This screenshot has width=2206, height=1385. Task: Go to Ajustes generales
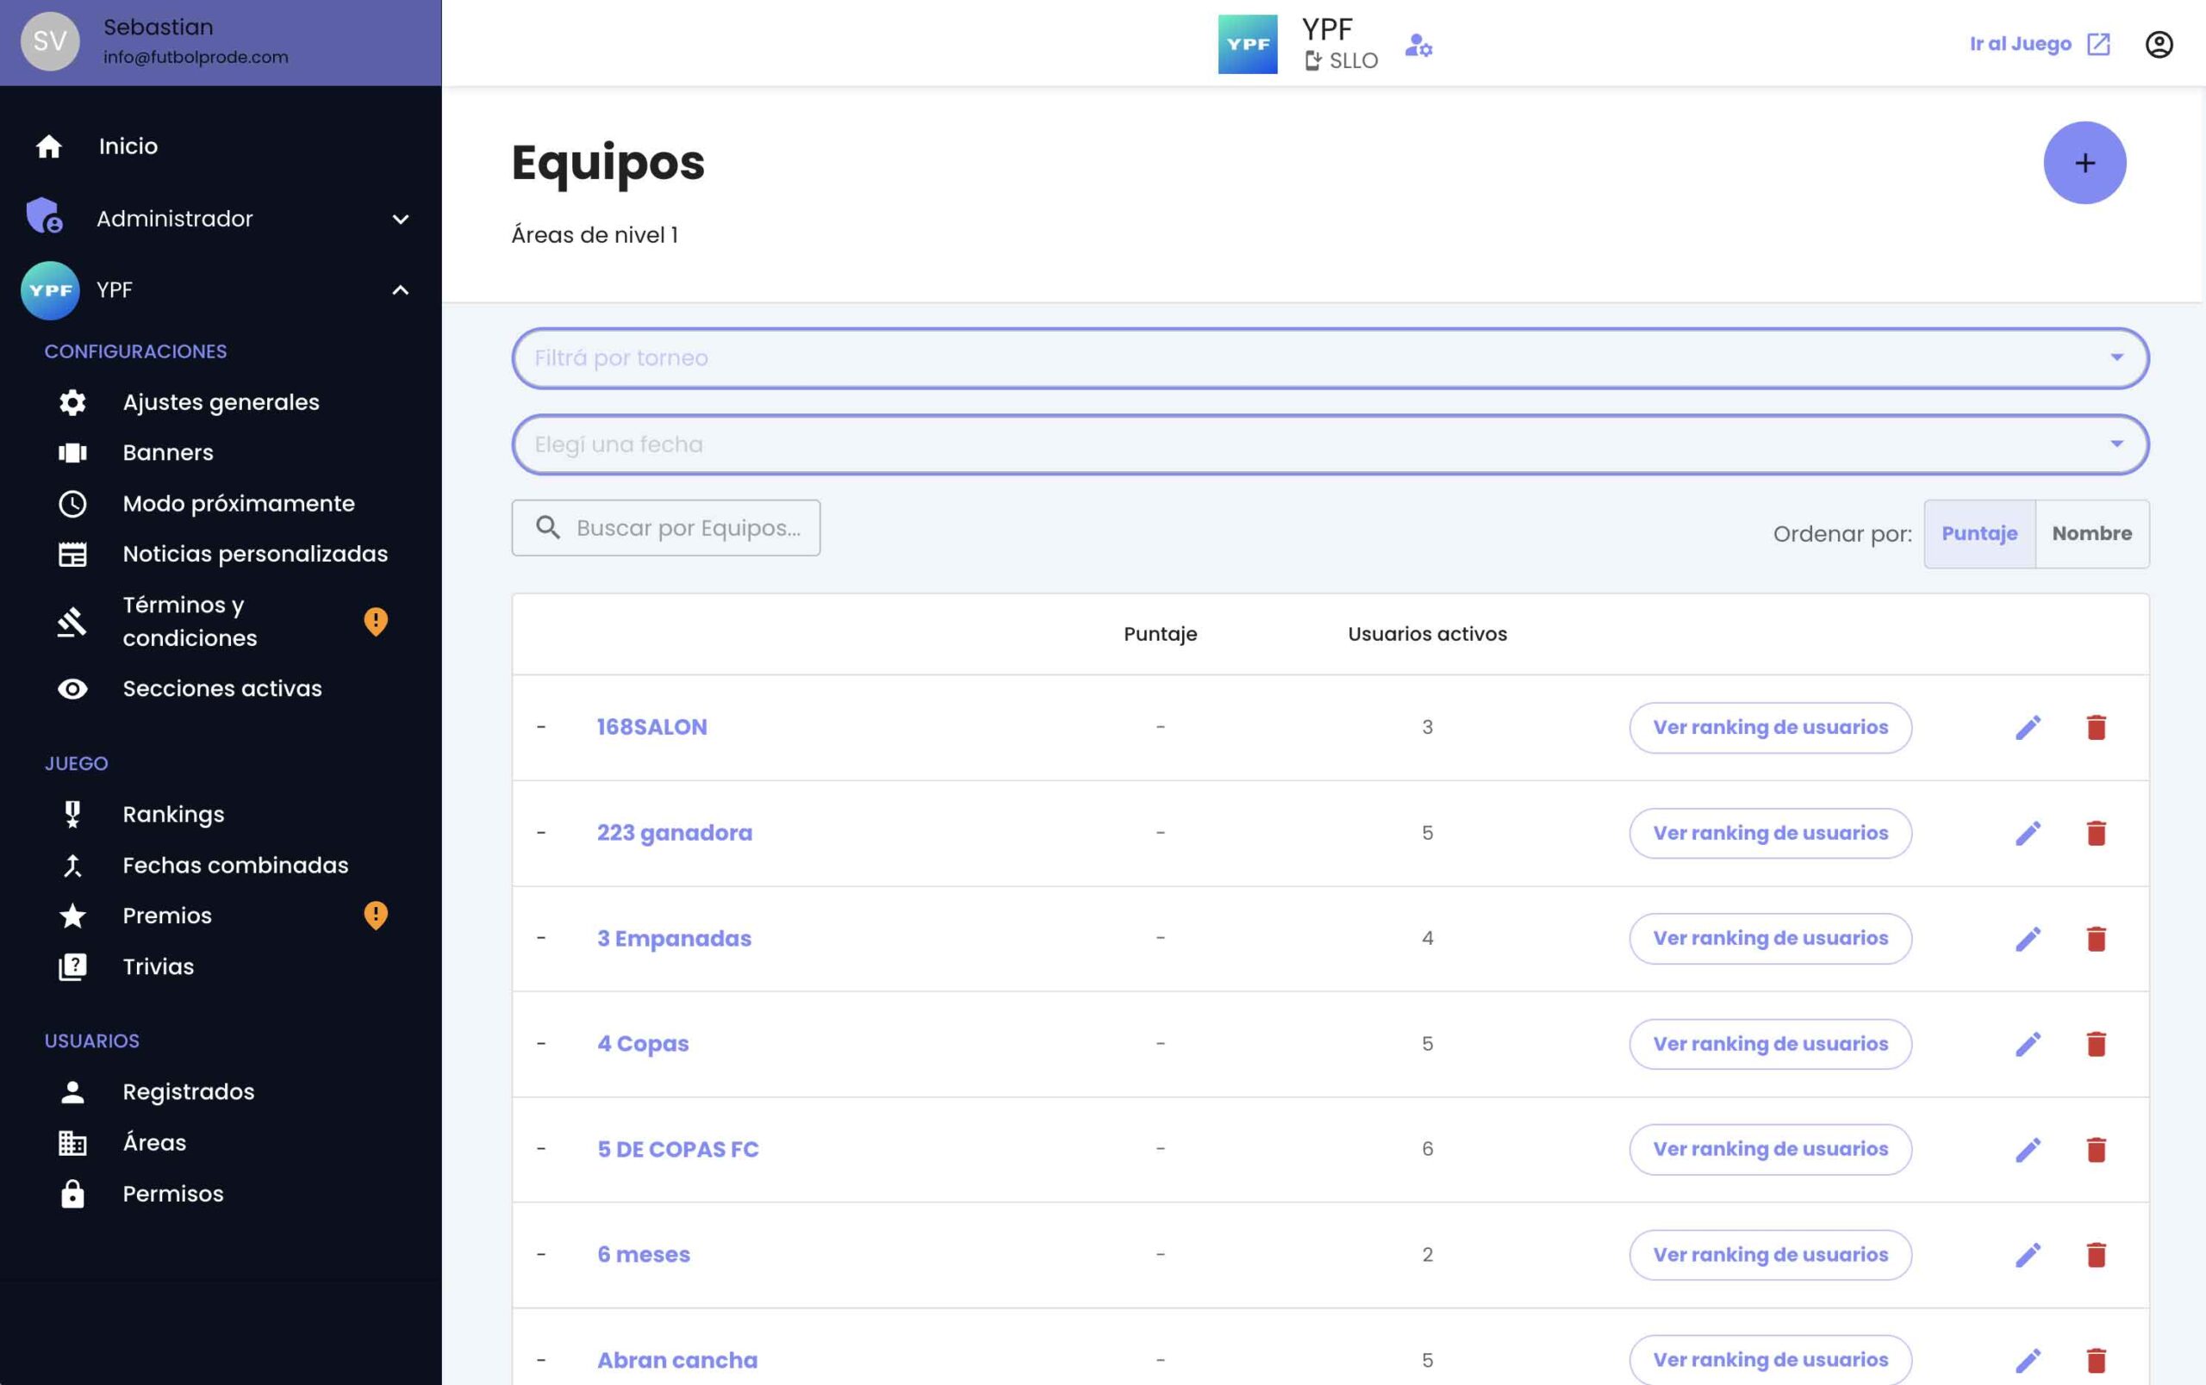pos(221,402)
